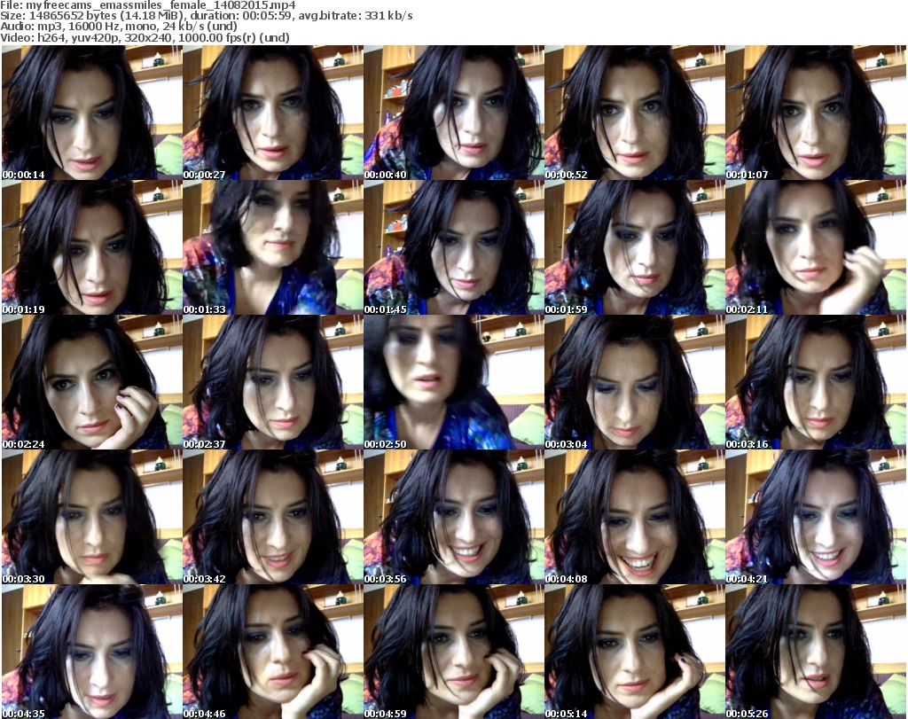Click the 'Audio: mp3, 16000 Hz' info line
The height and width of the screenshot is (719, 908).
coord(119,27)
